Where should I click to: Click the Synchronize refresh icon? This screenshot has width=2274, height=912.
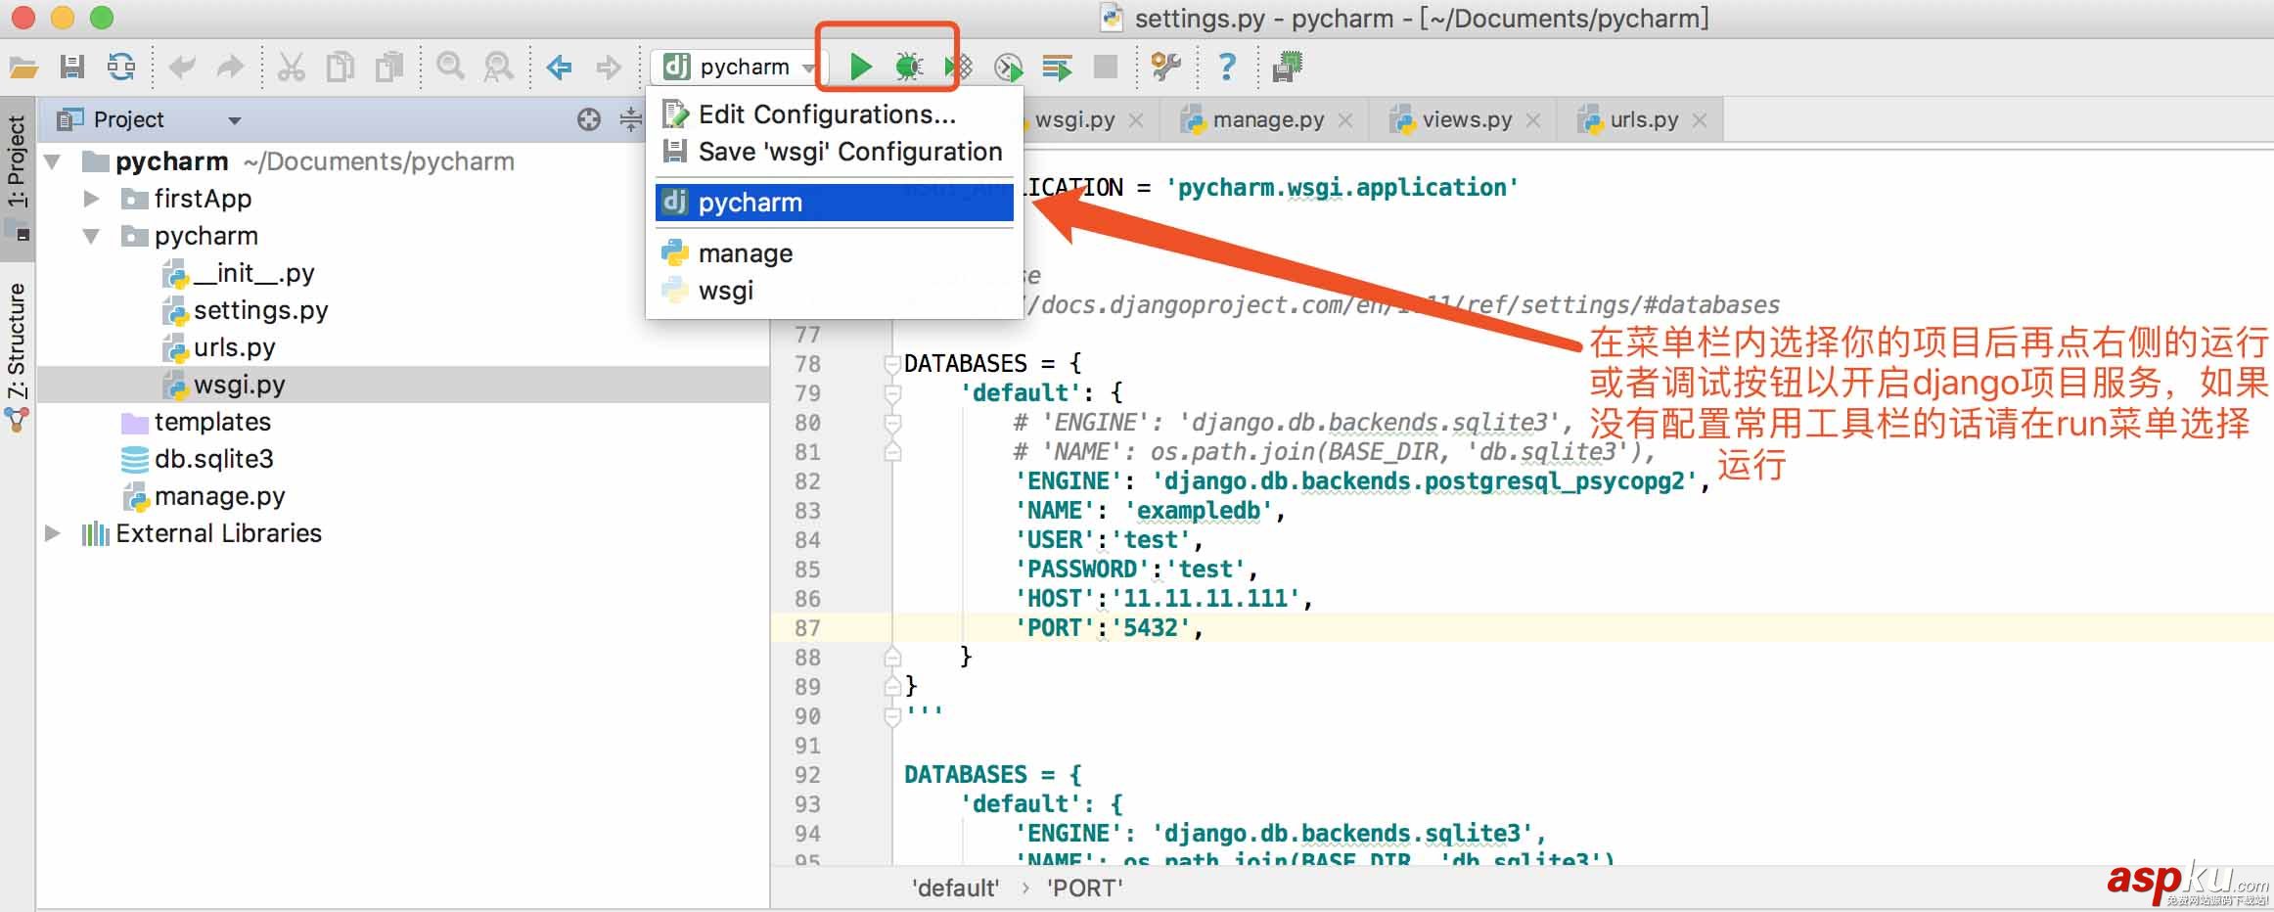(x=119, y=67)
